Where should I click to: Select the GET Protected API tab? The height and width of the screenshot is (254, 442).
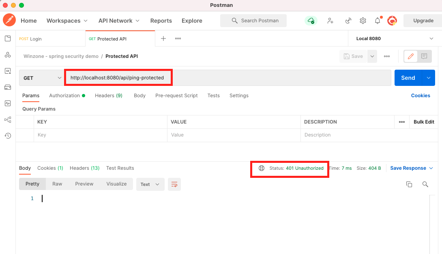click(120, 38)
